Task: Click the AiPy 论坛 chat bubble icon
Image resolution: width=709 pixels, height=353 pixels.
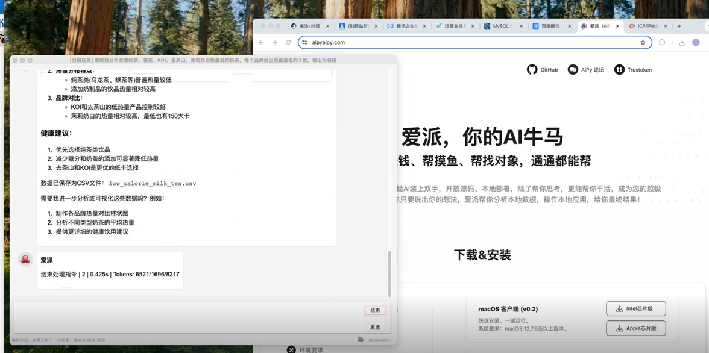Action: [x=573, y=70]
